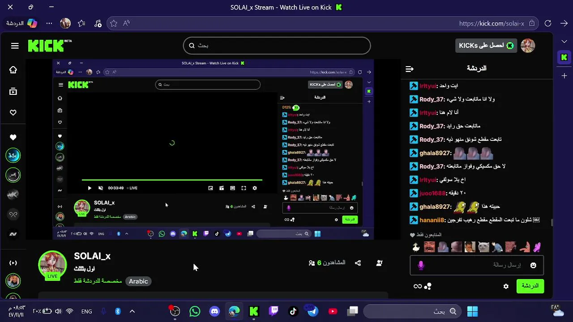The height and width of the screenshot is (322, 573).
Task: Click the purple microphone icon in message box
Action: 421,265
